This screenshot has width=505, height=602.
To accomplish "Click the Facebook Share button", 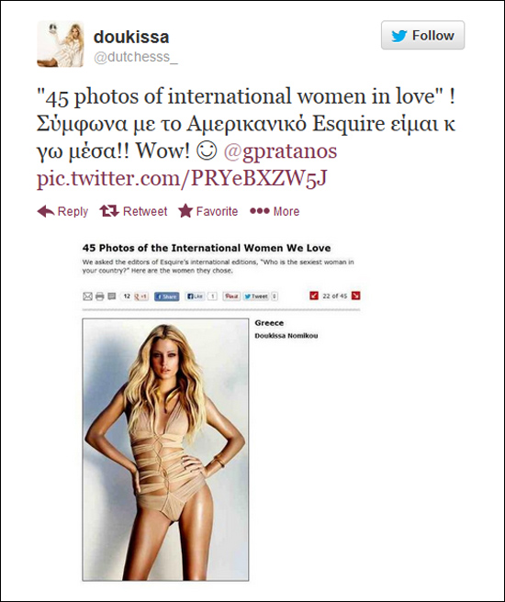I will click(167, 296).
